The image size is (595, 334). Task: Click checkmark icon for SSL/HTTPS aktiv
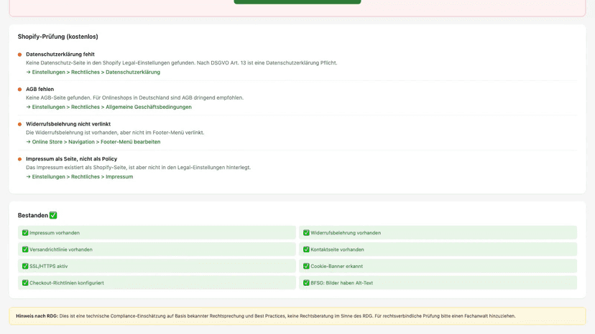[25, 266]
